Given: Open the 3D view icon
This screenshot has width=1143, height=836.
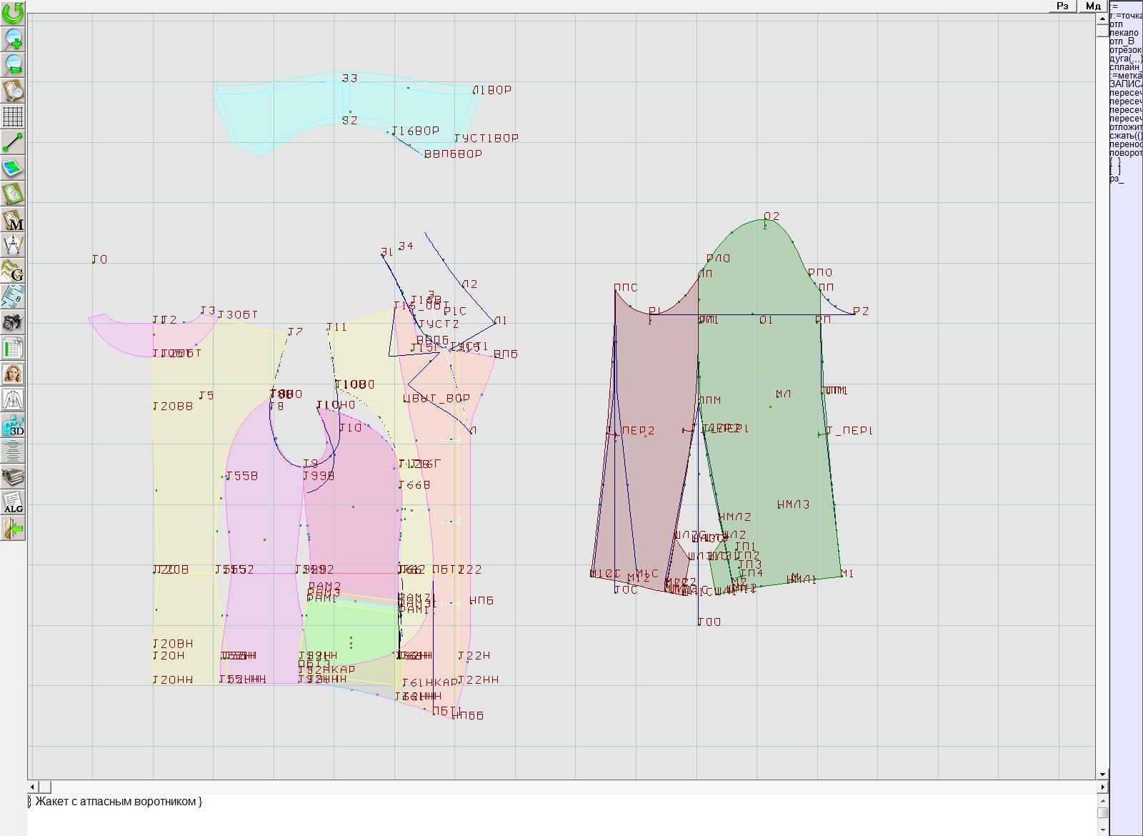Looking at the screenshot, I should 13,426.
